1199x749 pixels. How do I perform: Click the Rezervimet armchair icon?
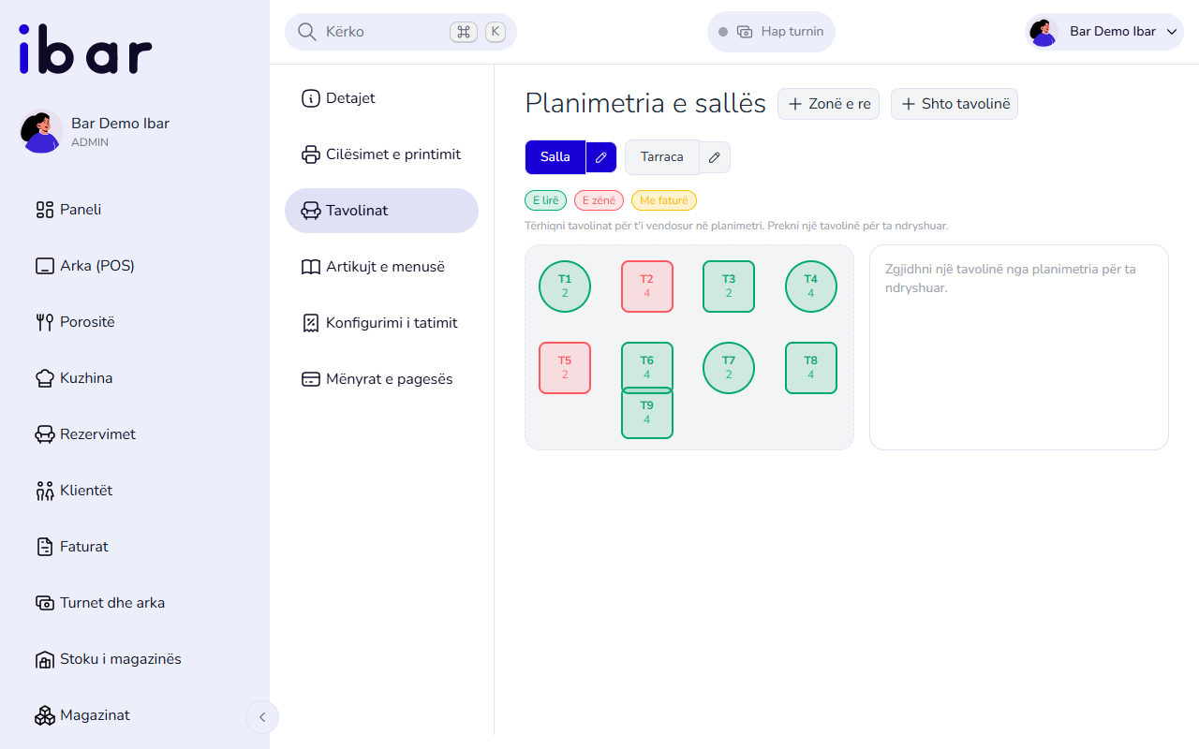tap(45, 434)
